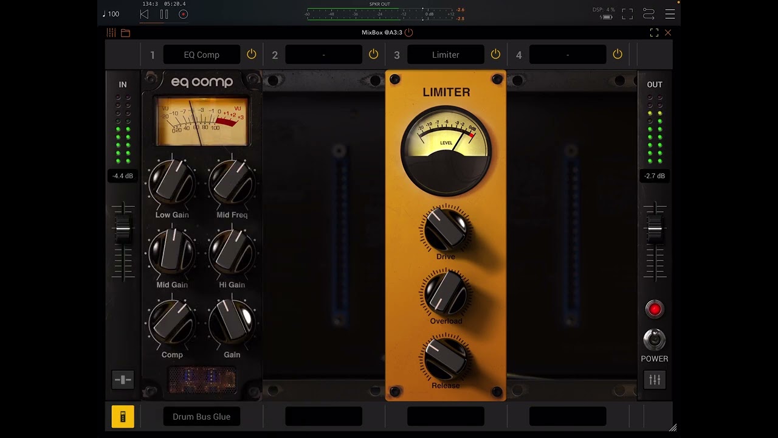778x438 pixels.
Task: Open slot 1 EQ Comp selector
Action: [x=202, y=55]
